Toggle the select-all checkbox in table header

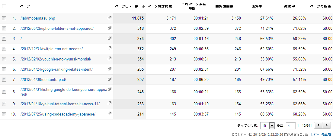click(4, 6)
